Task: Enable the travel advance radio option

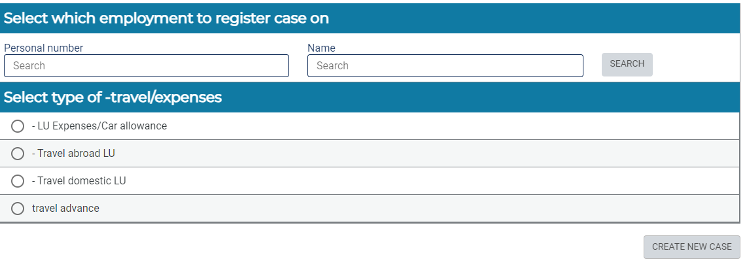Action: pyautogui.click(x=18, y=209)
